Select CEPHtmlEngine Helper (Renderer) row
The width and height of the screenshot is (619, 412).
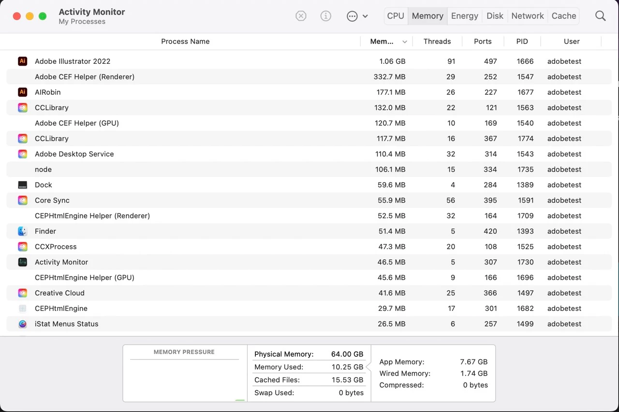point(309,216)
